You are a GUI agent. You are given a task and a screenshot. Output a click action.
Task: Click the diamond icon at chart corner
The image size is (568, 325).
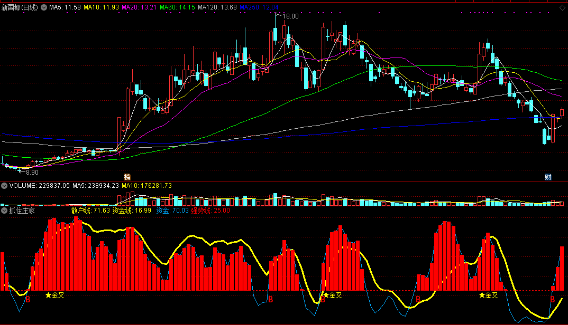pos(562,7)
